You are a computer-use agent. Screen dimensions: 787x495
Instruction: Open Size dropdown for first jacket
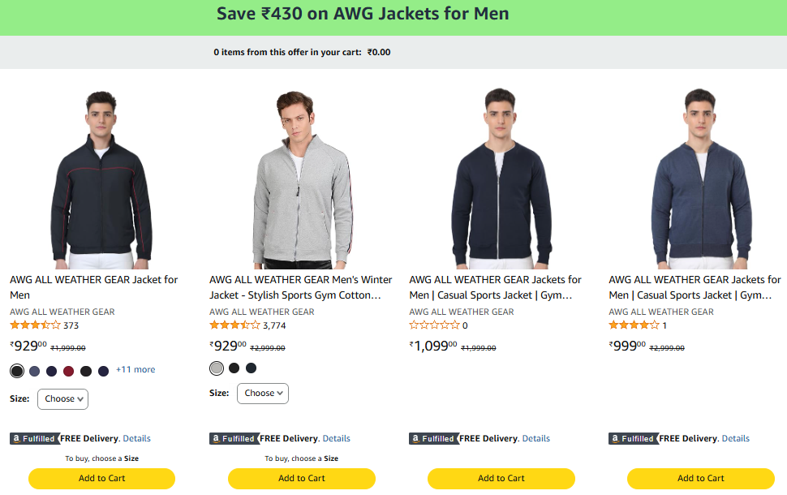[62, 398]
